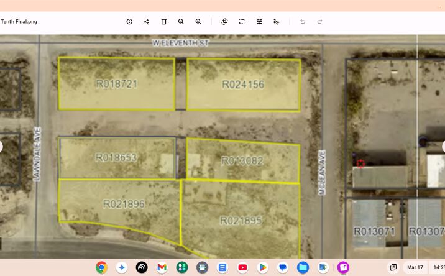Open the Lighting filters tool

[x=259, y=22]
